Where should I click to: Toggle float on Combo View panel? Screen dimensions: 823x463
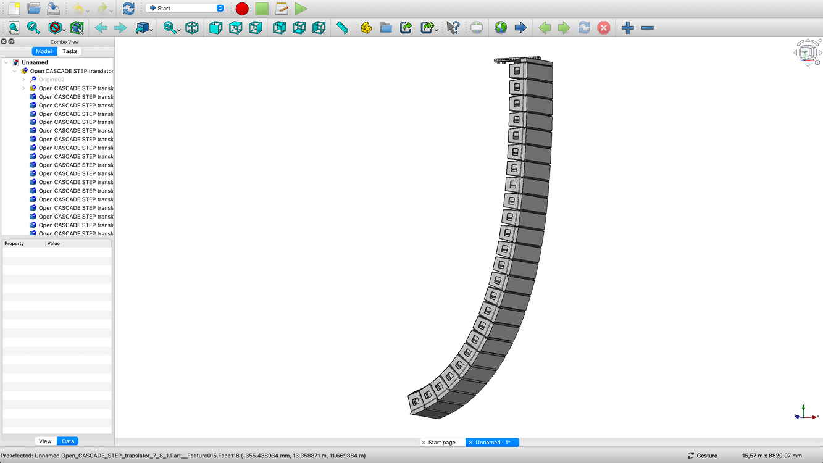11,41
